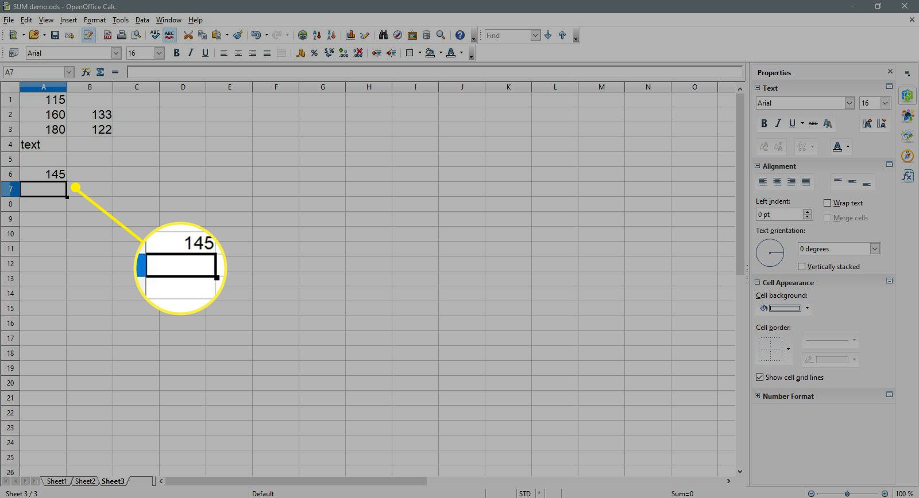Toggle Underline in the formatting toolbar
This screenshot has width=919, height=498.
tap(205, 53)
